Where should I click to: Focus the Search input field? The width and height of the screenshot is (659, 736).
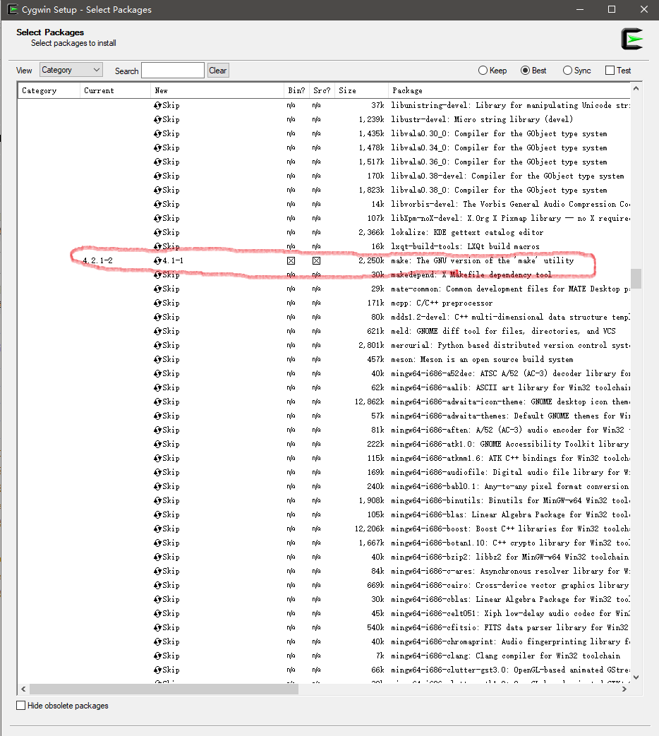click(x=173, y=71)
